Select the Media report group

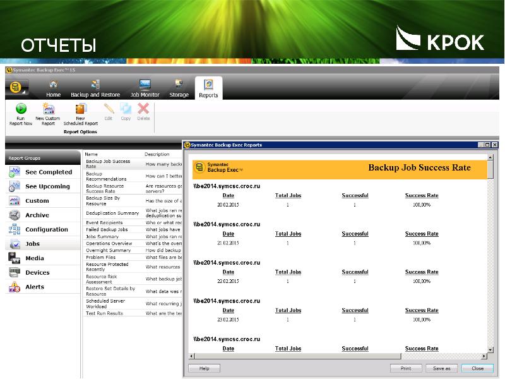[43, 258]
